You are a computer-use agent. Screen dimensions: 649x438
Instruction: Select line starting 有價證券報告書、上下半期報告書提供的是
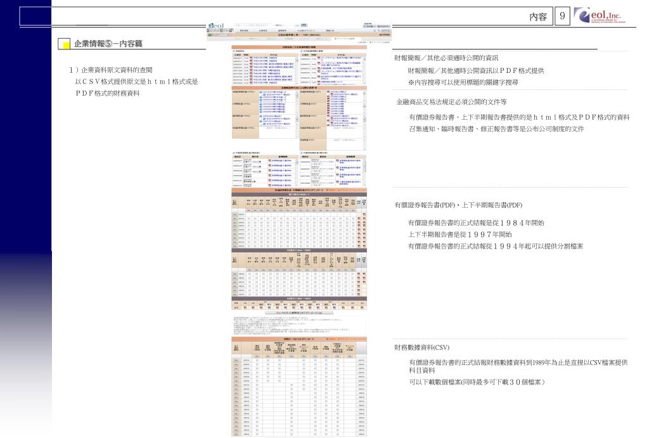pos(520,117)
